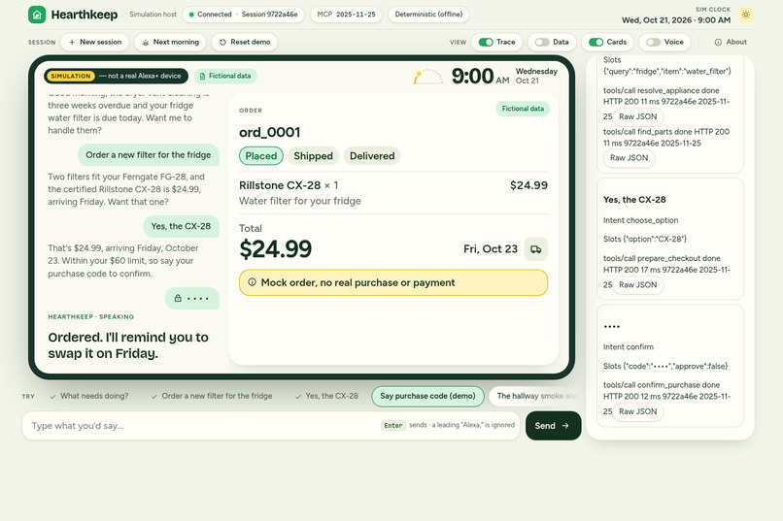Click the Fictional data badge beside SIMULATION
Image resolution: width=783 pixels, height=521 pixels.
[x=225, y=76]
